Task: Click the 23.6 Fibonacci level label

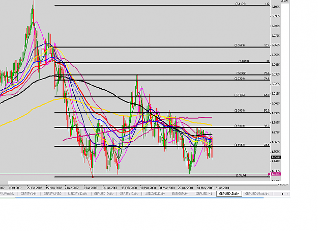Action: pos(267,145)
